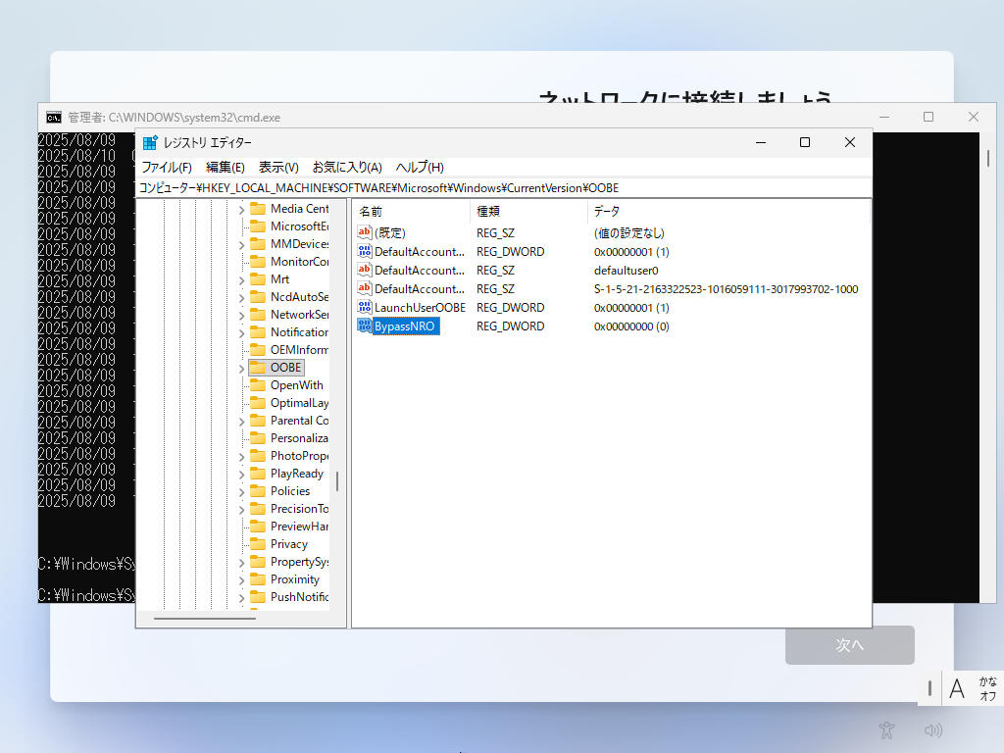The width and height of the screenshot is (1004, 753).
Task: Expand the Proximity key
Action: click(241, 580)
